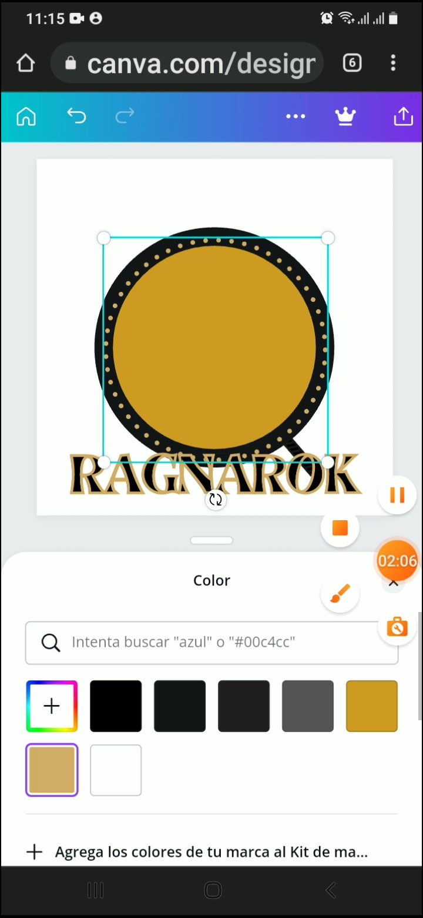
Task: Tap the rotate handle below the selection
Action: pyautogui.click(x=216, y=500)
